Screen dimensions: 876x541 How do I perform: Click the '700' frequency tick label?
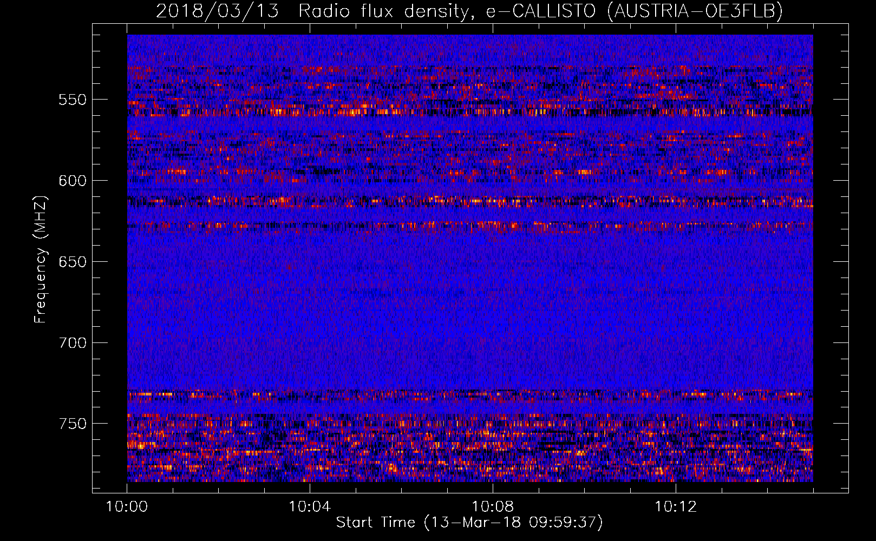coord(73,343)
